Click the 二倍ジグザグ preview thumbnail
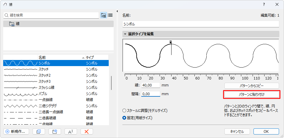Viewport: 284px width, 138px height. tap(20, 106)
